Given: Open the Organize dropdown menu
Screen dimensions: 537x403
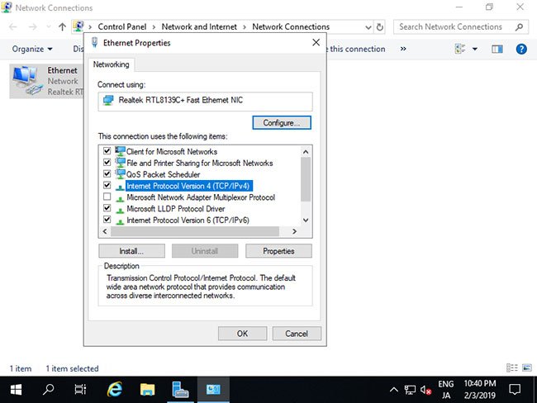Looking at the screenshot, I should point(32,49).
